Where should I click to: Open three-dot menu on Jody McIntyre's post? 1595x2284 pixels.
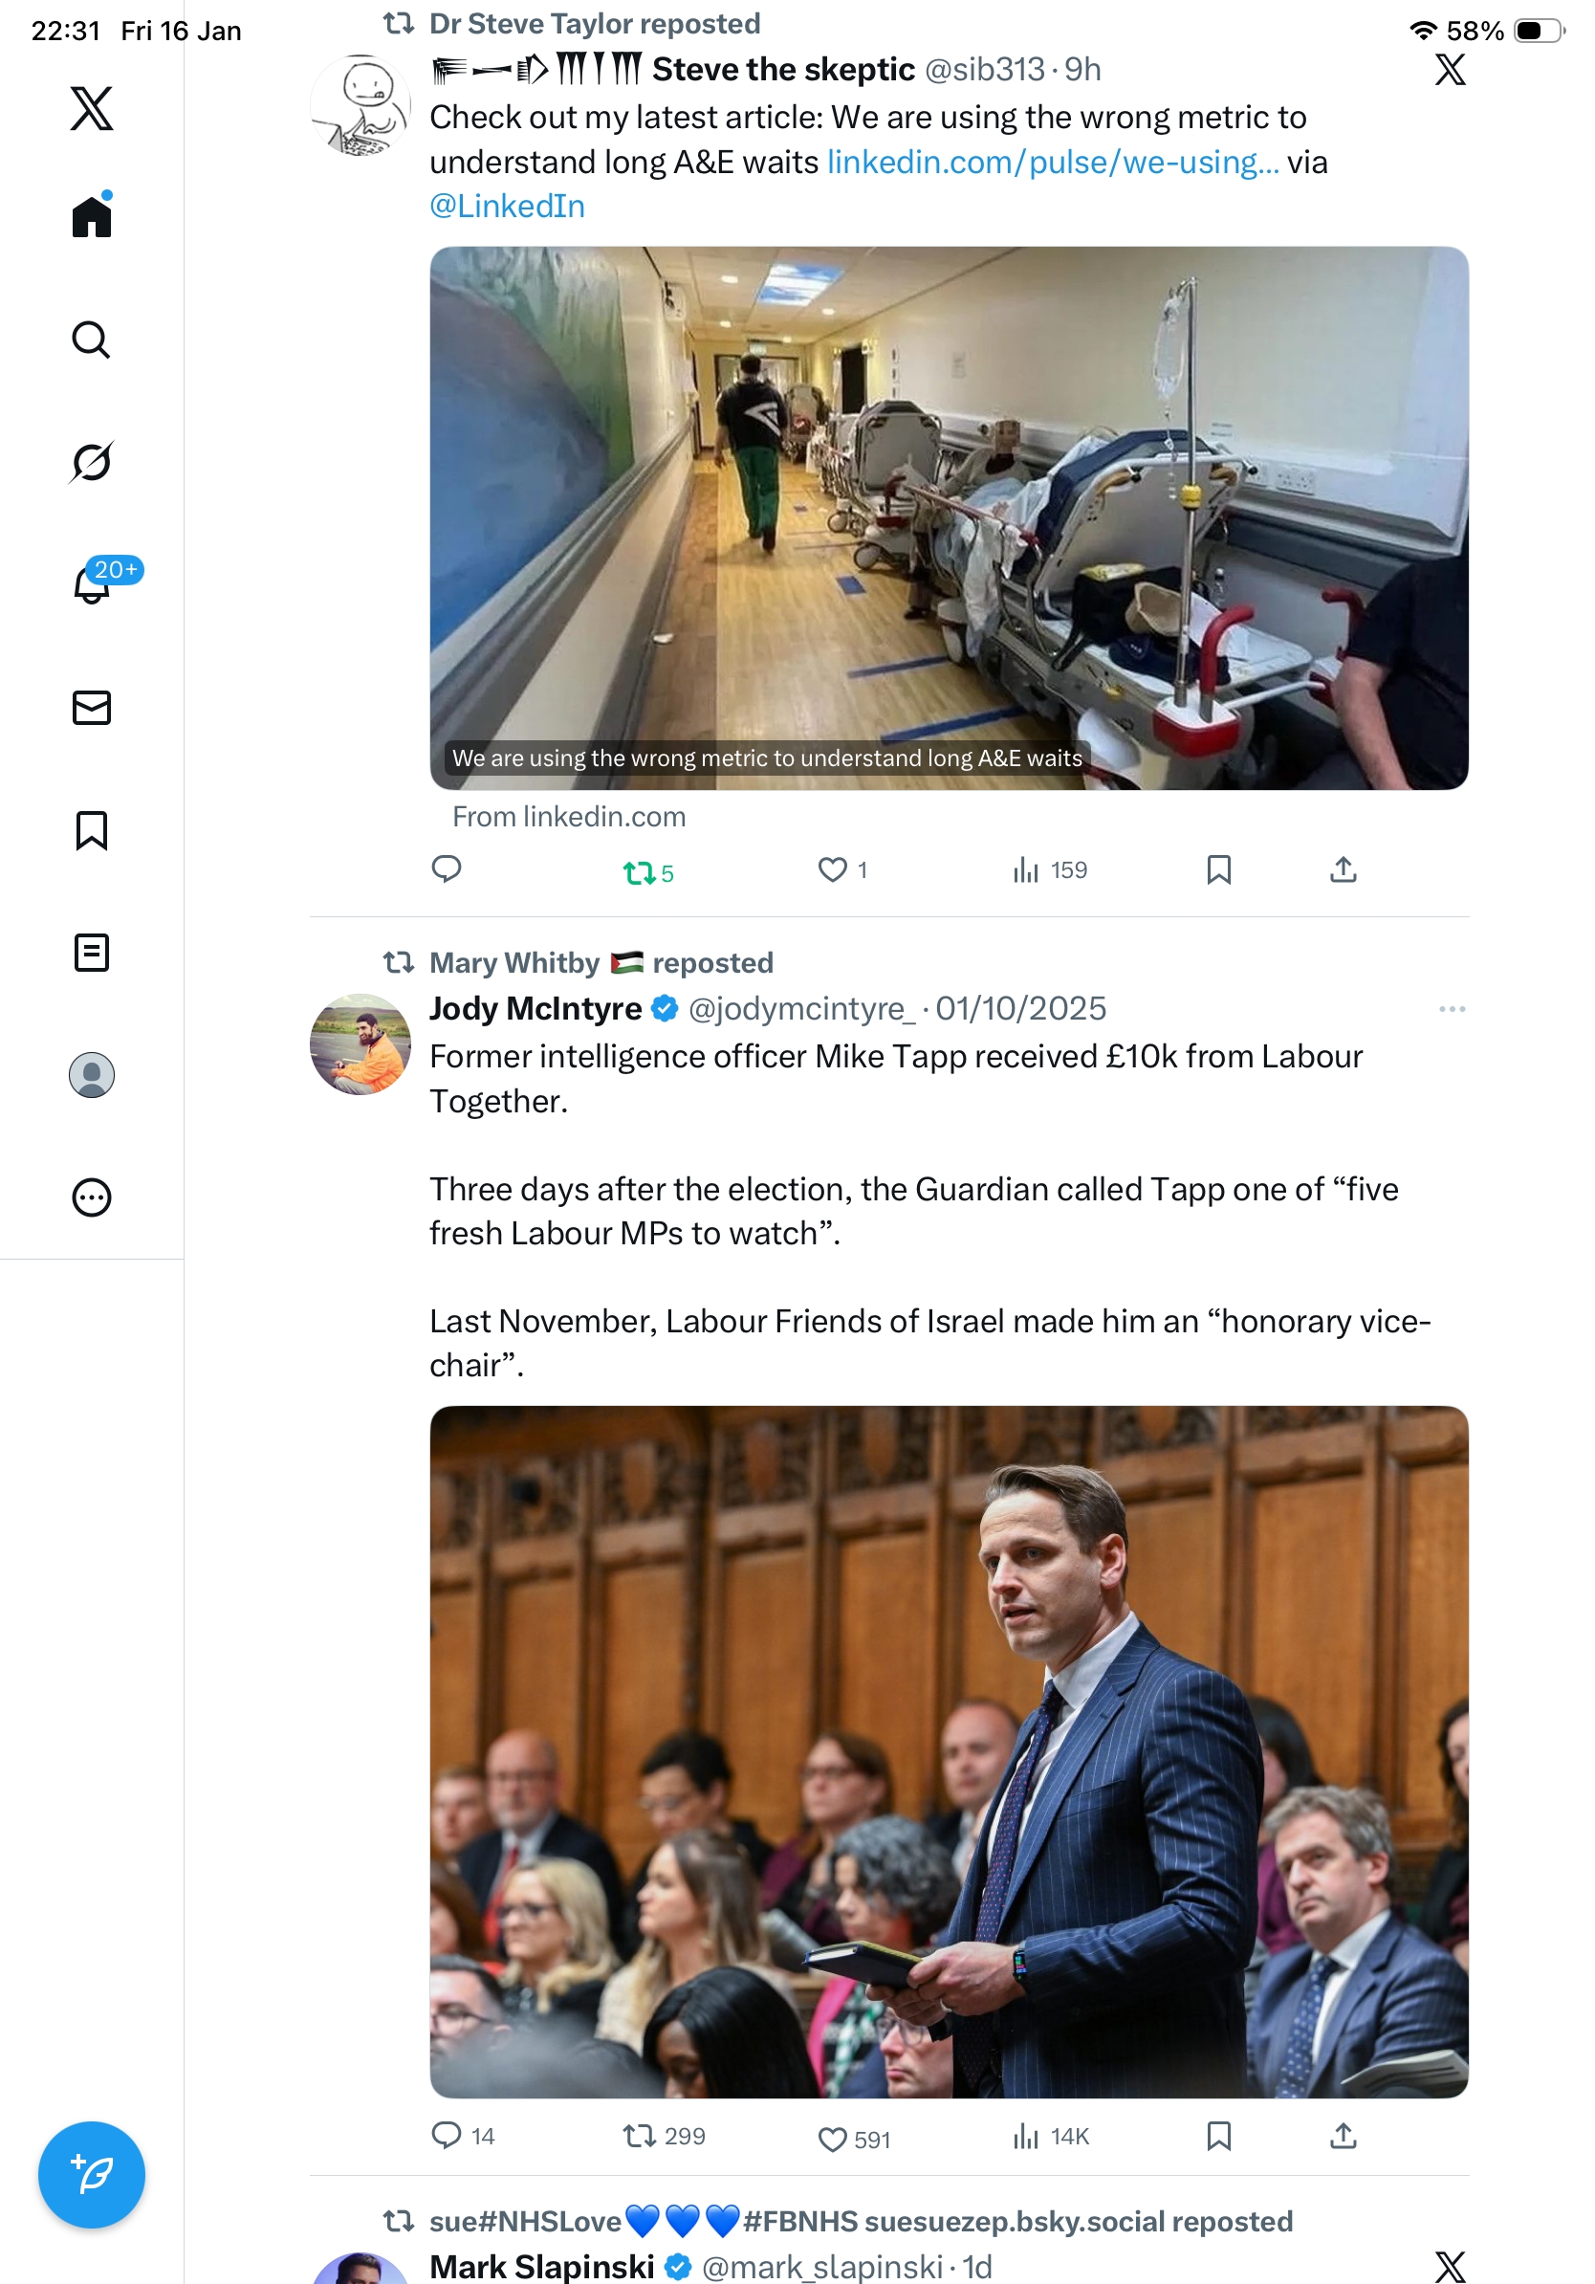[1451, 1009]
